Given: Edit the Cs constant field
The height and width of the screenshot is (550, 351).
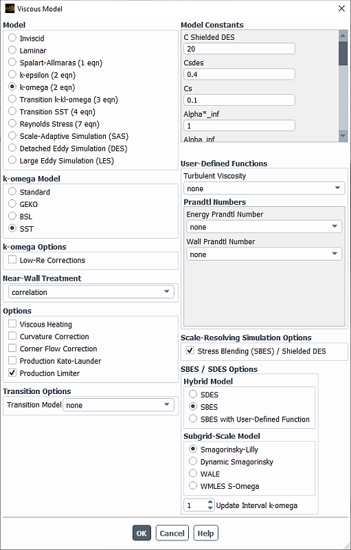Looking at the screenshot, I should click(x=239, y=100).
